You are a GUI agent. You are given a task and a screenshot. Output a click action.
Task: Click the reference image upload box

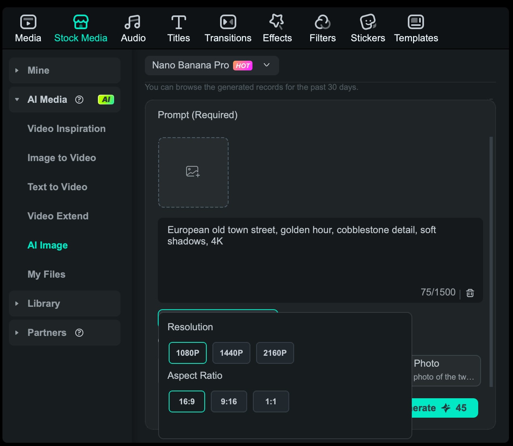(x=193, y=172)
